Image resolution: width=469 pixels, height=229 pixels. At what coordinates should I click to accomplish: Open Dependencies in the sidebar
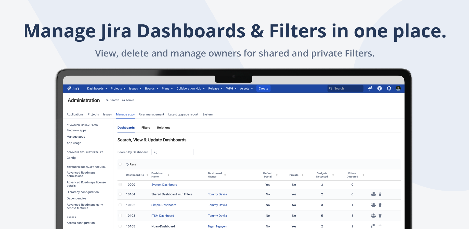pyautogui.click(x=76, y=198)
